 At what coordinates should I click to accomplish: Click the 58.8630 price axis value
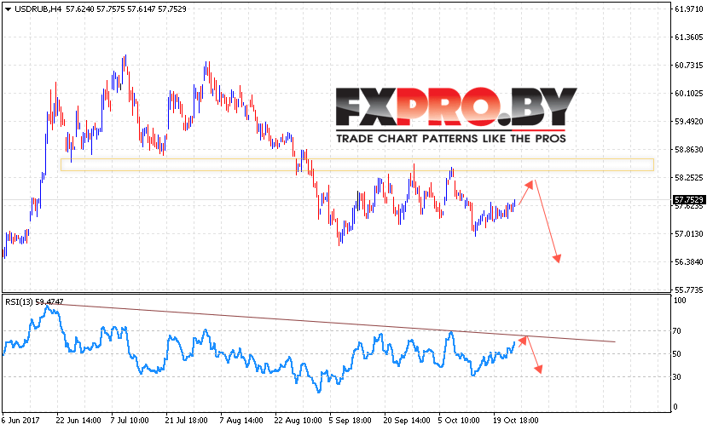click(688, 150)
